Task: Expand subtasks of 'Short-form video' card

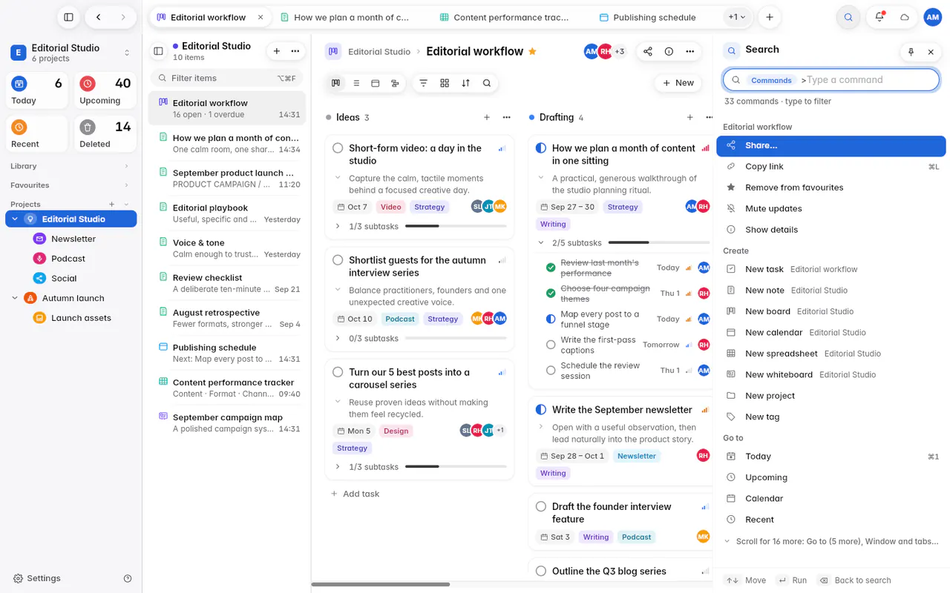Action: click(x=338, y=226)
